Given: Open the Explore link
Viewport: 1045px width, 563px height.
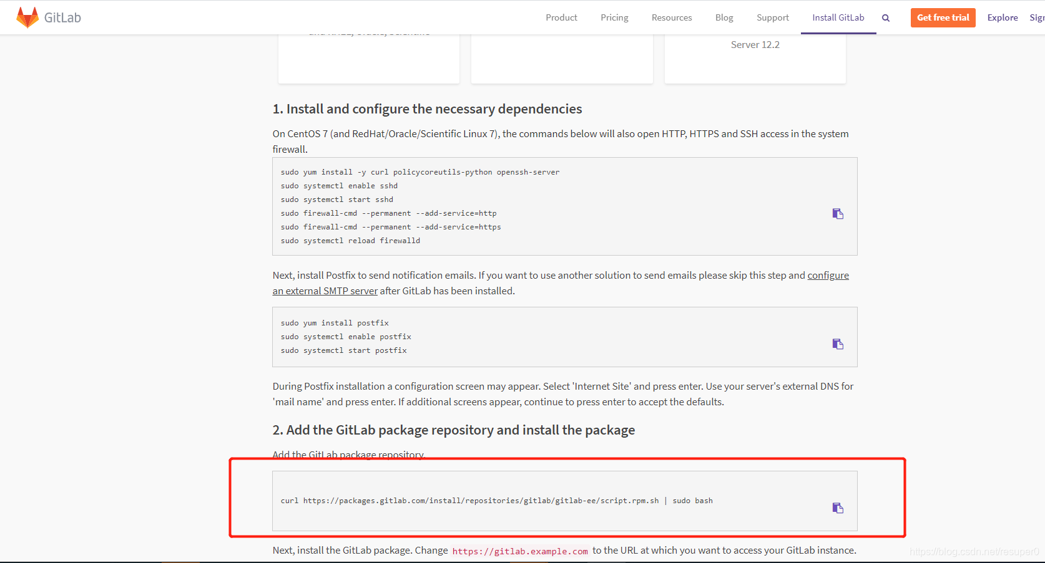Looking at the screenshot, I should (1003, 17).
